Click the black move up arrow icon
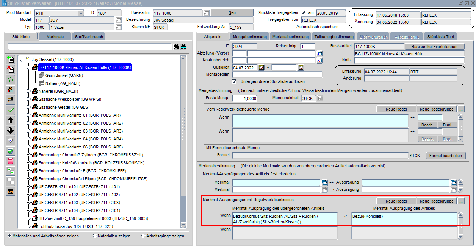The width and height of the screenshot is (476, 248). [11, 120]
